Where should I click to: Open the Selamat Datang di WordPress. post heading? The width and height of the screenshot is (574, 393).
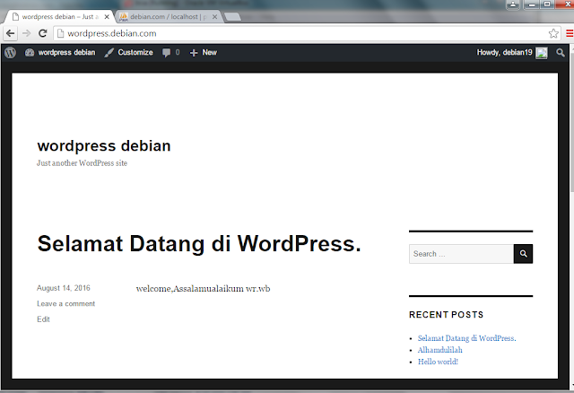click(199, 243)
